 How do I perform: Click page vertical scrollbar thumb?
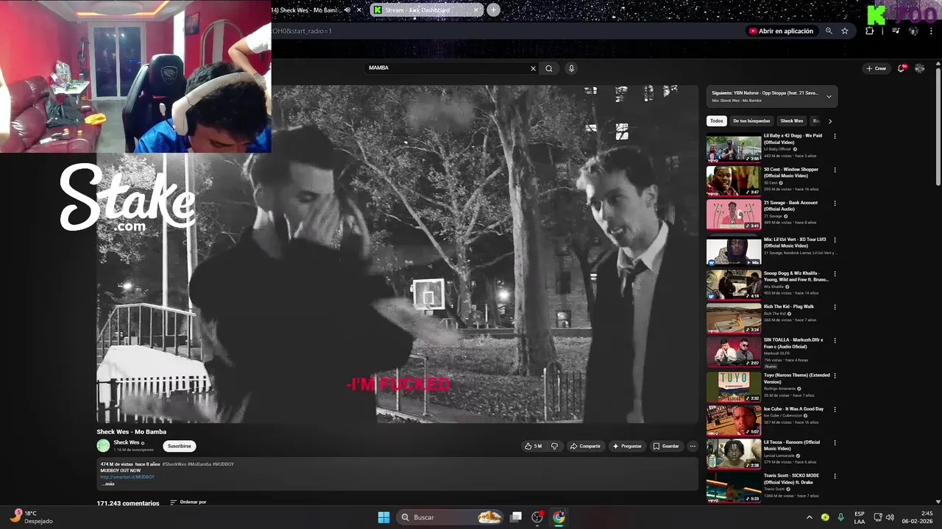point(938,125)
